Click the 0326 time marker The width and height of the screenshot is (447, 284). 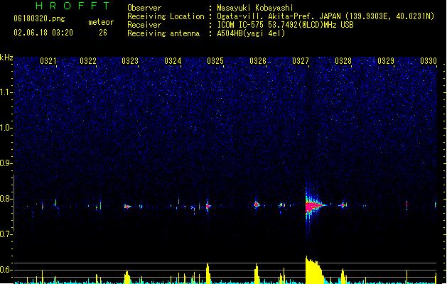258,61
